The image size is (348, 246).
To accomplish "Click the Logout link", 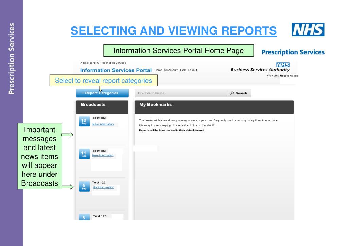I will [x=192, y=70].
